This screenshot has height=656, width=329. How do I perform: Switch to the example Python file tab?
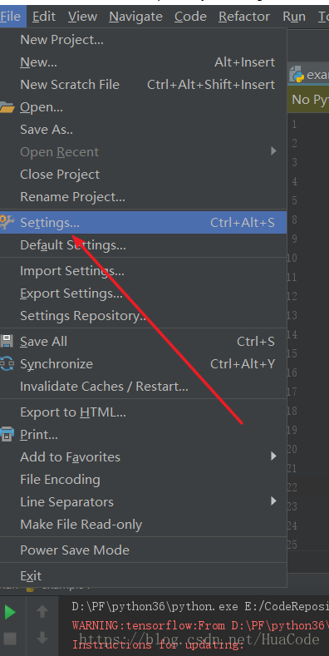click(x=309, y=75)
